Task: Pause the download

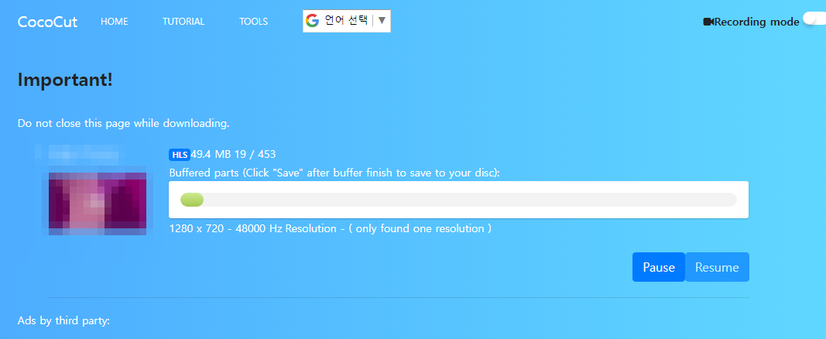Action: (x=659, y=267)
